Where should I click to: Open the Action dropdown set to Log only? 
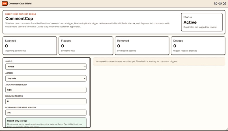coord(46,78)
